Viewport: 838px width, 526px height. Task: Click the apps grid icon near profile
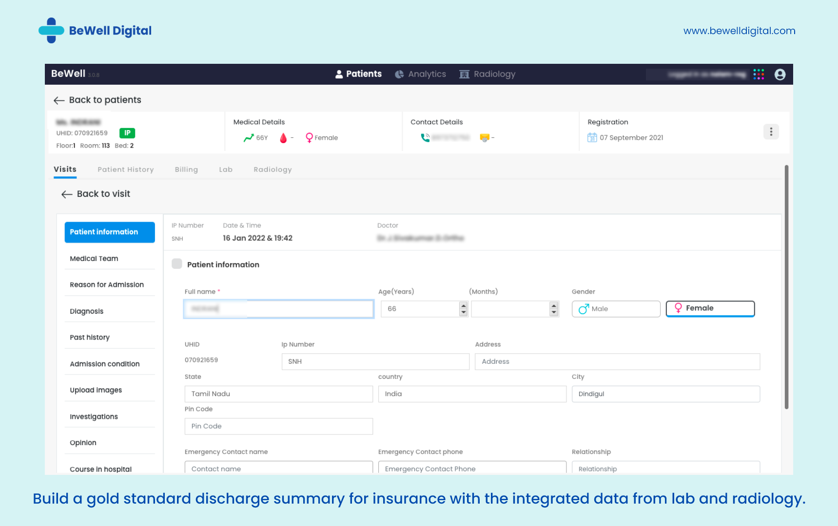pyautogui.click(x=759, y=74)
